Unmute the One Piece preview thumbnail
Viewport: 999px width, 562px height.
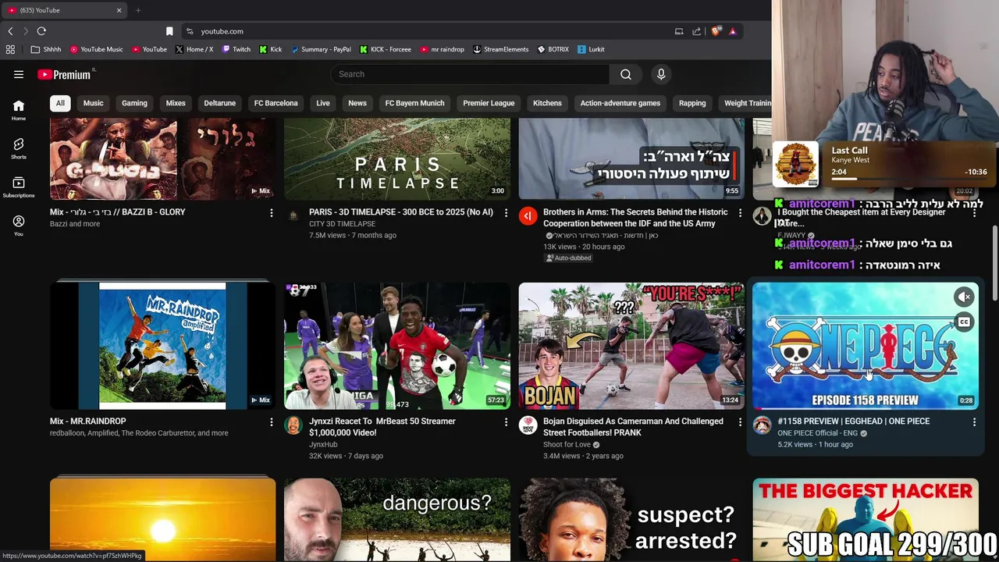(965, 297)
